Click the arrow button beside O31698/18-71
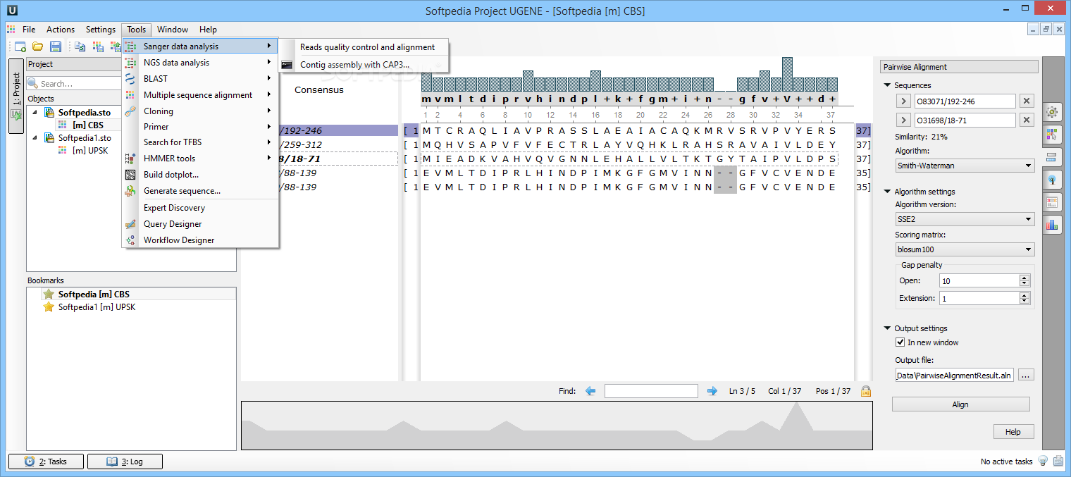 point(903,120)
